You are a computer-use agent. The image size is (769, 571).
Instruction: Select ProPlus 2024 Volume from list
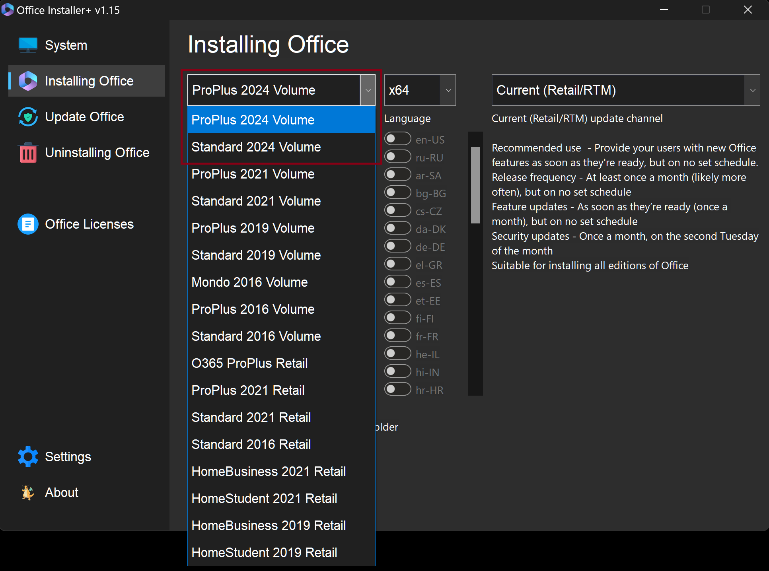tap(281, 120)
